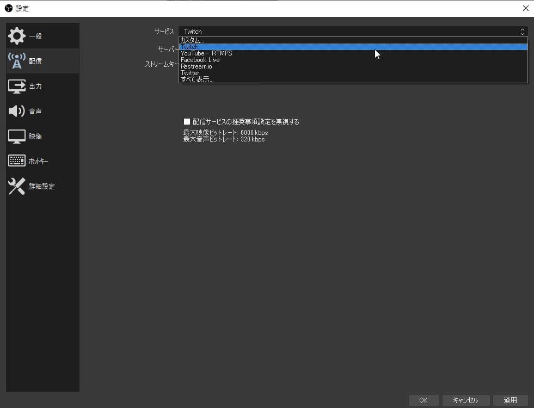Toggle ignore streaming service recommendations checkbox

pos(187,122)
